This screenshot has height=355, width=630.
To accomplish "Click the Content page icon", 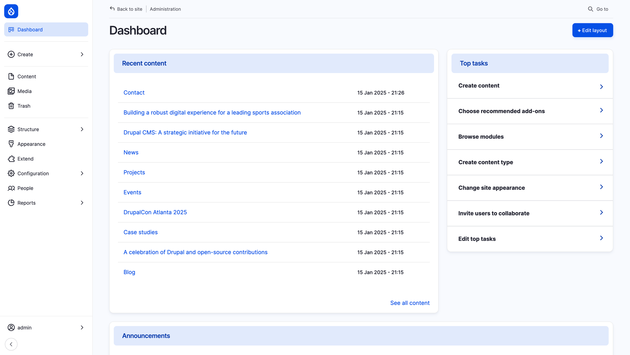I will [x=11, y=77].
